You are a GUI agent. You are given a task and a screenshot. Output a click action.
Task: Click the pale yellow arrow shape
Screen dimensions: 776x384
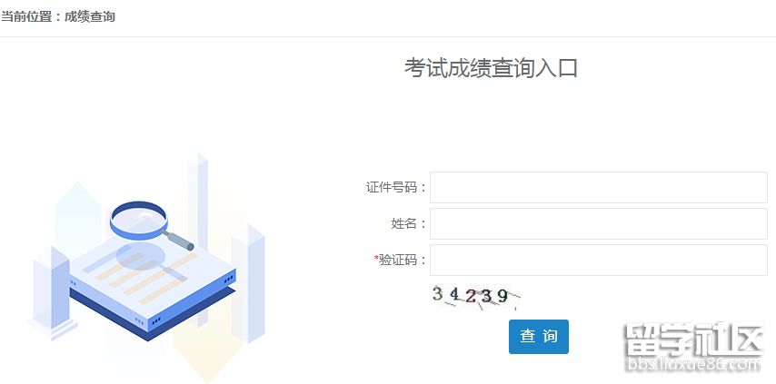206,359
